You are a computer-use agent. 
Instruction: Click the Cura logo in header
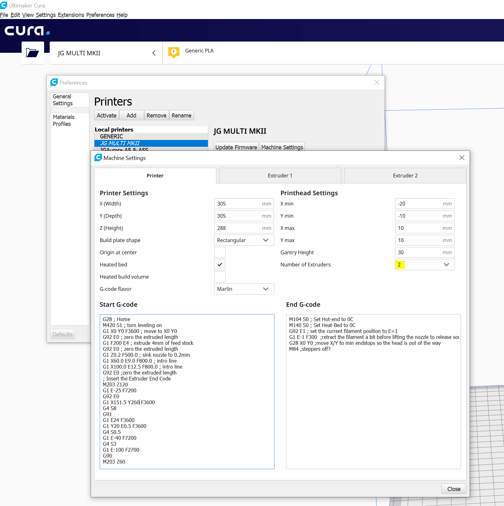tap(27, 31)
